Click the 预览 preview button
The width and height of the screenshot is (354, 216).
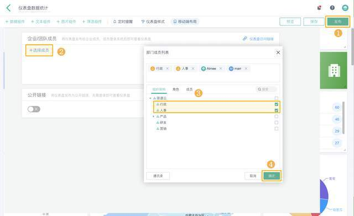point(290,22)
